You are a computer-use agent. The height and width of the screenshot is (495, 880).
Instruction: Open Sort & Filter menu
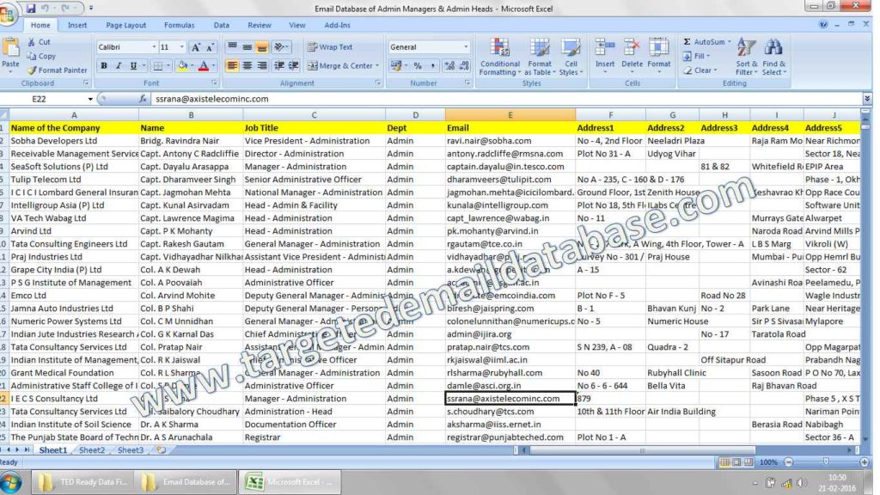747,57
